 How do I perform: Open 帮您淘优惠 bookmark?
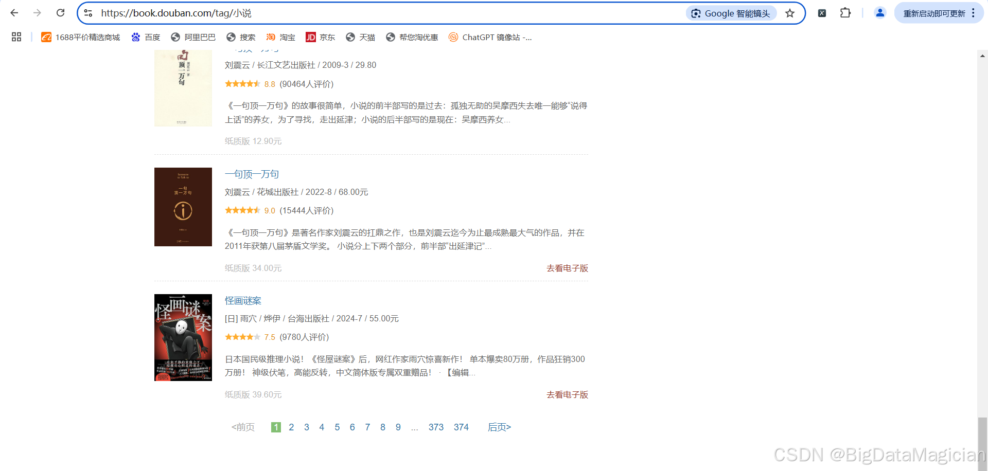click(x=412, y=37)
